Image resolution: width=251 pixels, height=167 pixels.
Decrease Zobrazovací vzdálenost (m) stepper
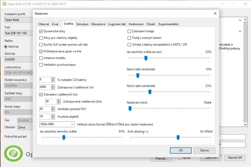pyautogui.click(x=53, y=88)
